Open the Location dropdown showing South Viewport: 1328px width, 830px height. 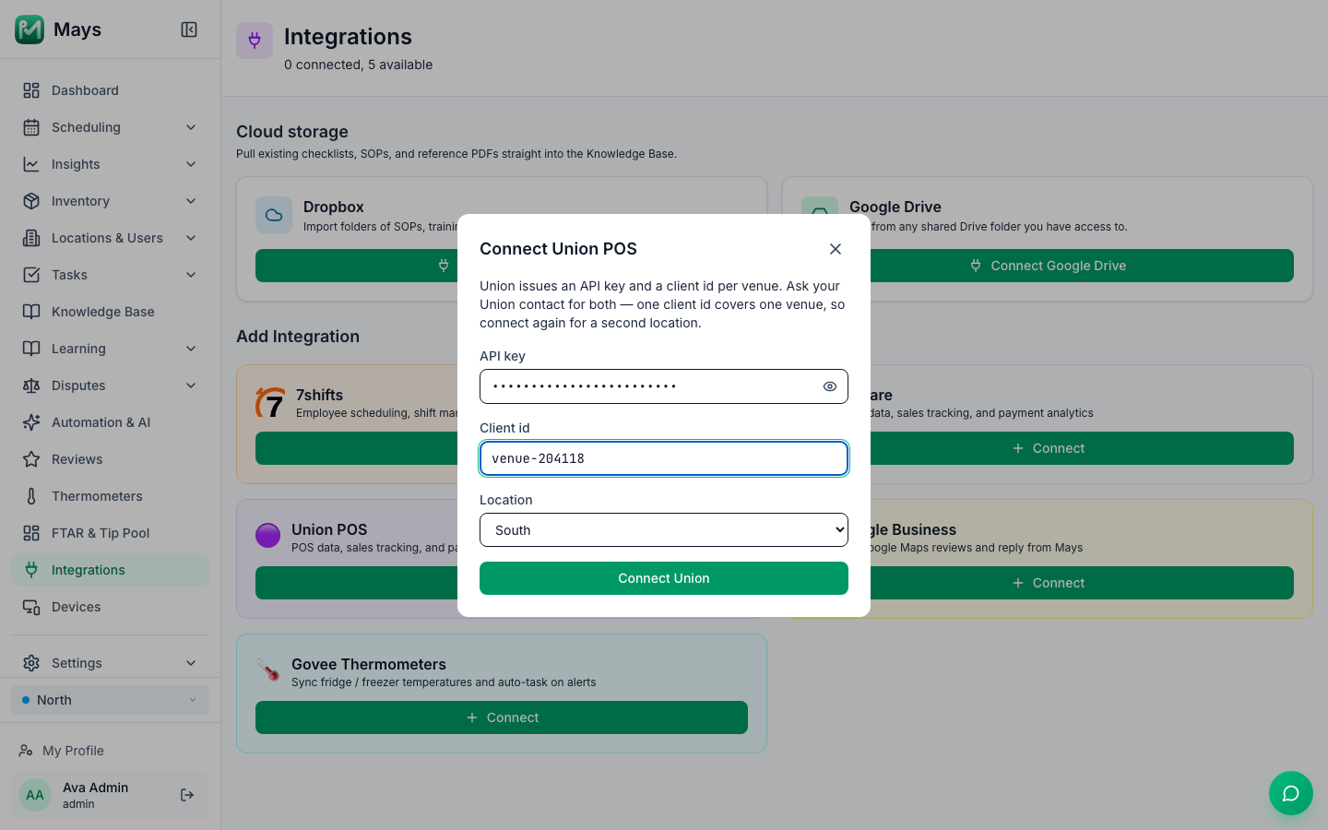664,530
